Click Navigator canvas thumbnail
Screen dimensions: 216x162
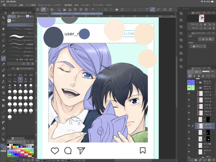pos(201,18)
